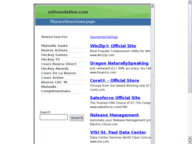
Task: Click the Electric-Cloud.com URL text
Action: click(104, 124)
